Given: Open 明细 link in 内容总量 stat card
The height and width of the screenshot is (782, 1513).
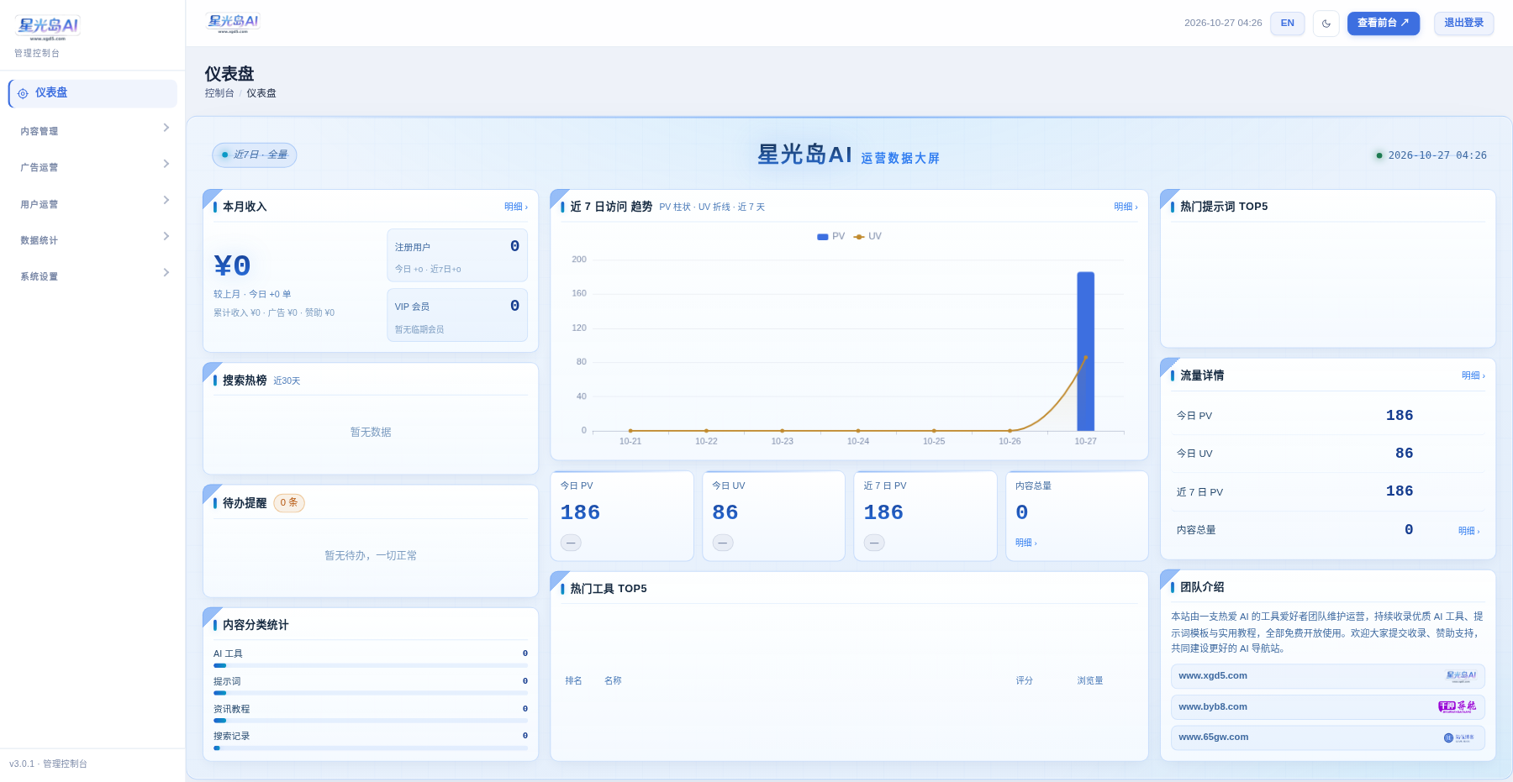Looking at the screenshot, I should click(1026, 543).
